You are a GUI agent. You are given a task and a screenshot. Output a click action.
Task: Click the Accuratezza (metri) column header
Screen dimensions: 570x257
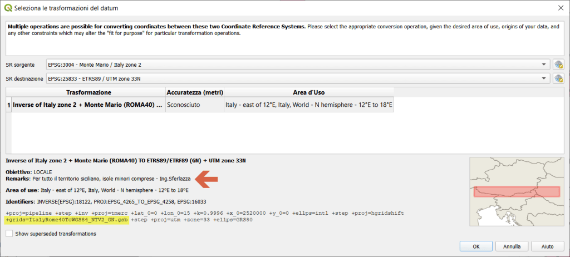point(194,92)
